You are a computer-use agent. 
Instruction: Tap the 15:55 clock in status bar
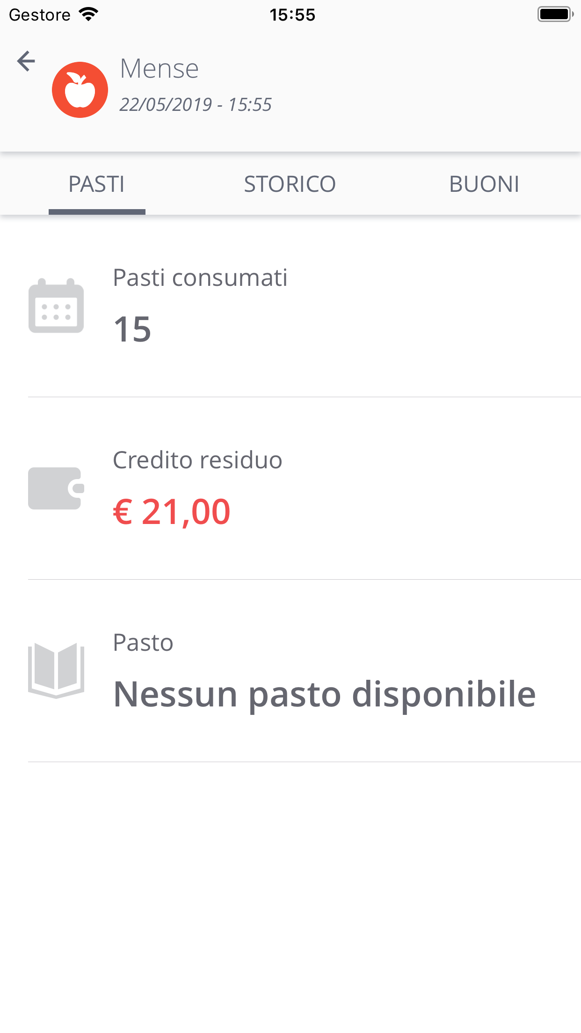(x=292, y=15)
